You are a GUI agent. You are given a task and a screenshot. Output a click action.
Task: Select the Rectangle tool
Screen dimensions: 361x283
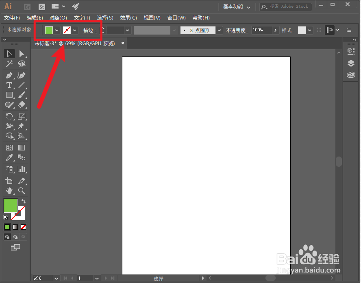(x=9, y=95)
